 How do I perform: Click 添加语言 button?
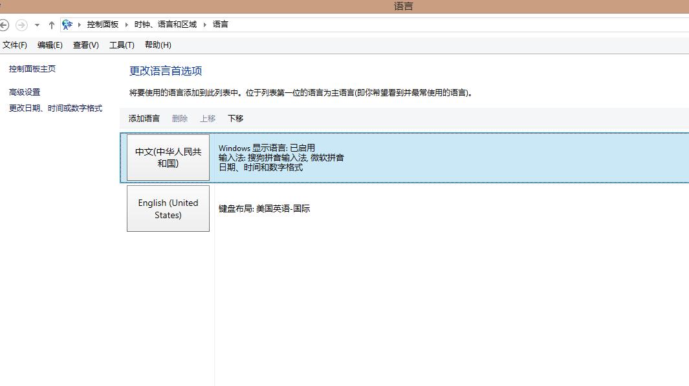(x=144, y=118)
